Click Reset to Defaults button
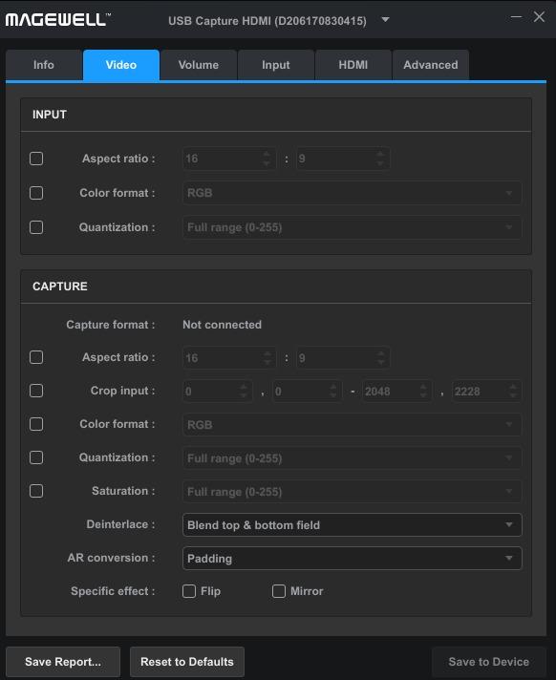556x680 pixels. click(x=187, y=662)
